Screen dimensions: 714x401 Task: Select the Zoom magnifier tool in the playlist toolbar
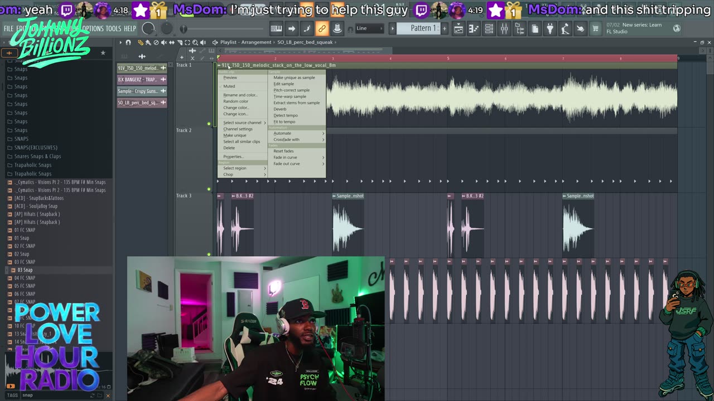click(x=195, y=42)
